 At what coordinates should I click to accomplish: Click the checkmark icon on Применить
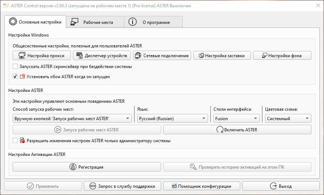[30, 186]
